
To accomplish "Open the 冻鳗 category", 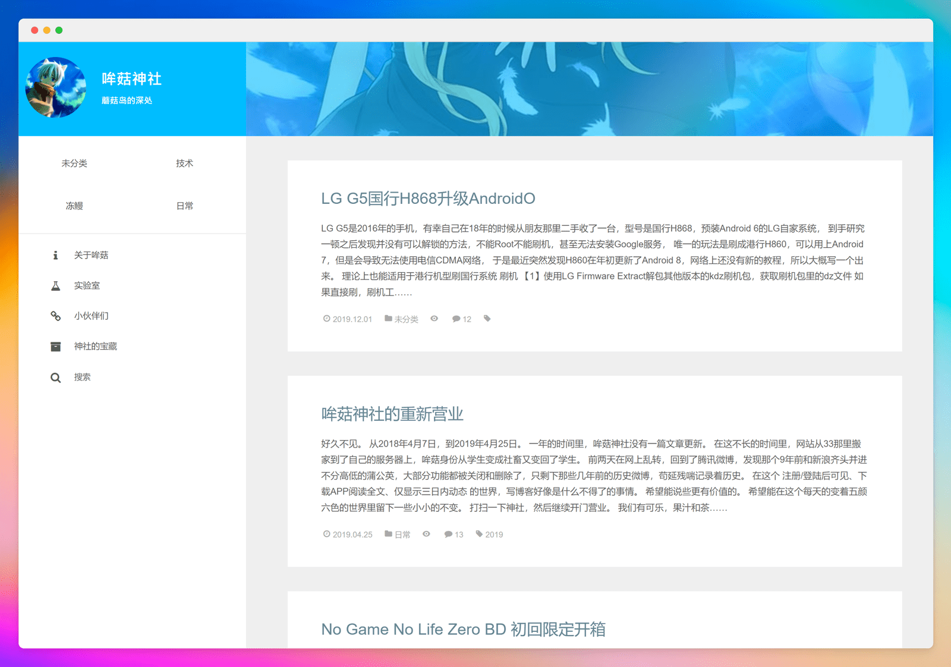I will [74, 206].
